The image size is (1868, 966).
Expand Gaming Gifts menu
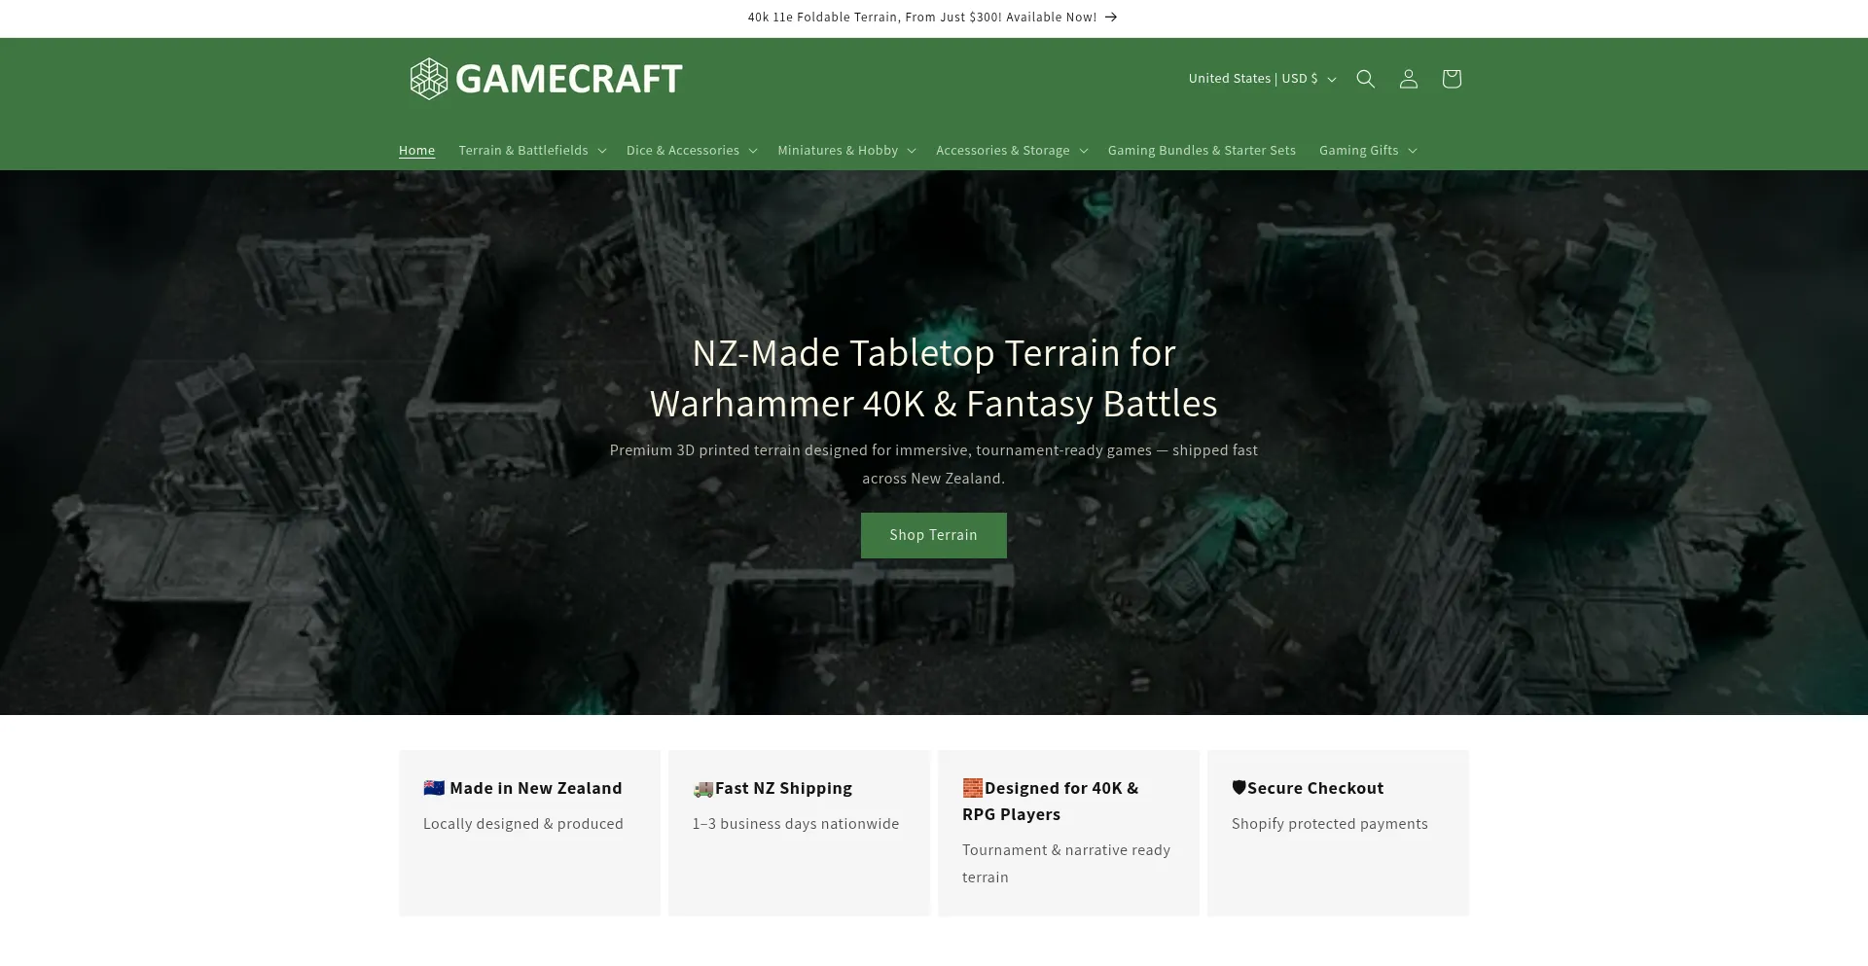(1368, 150)
